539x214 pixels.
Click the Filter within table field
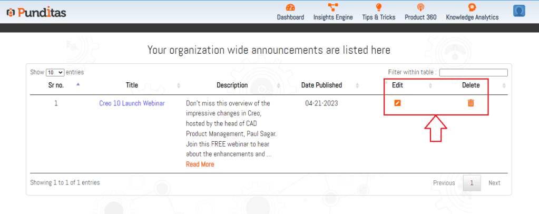coord(473,73)
